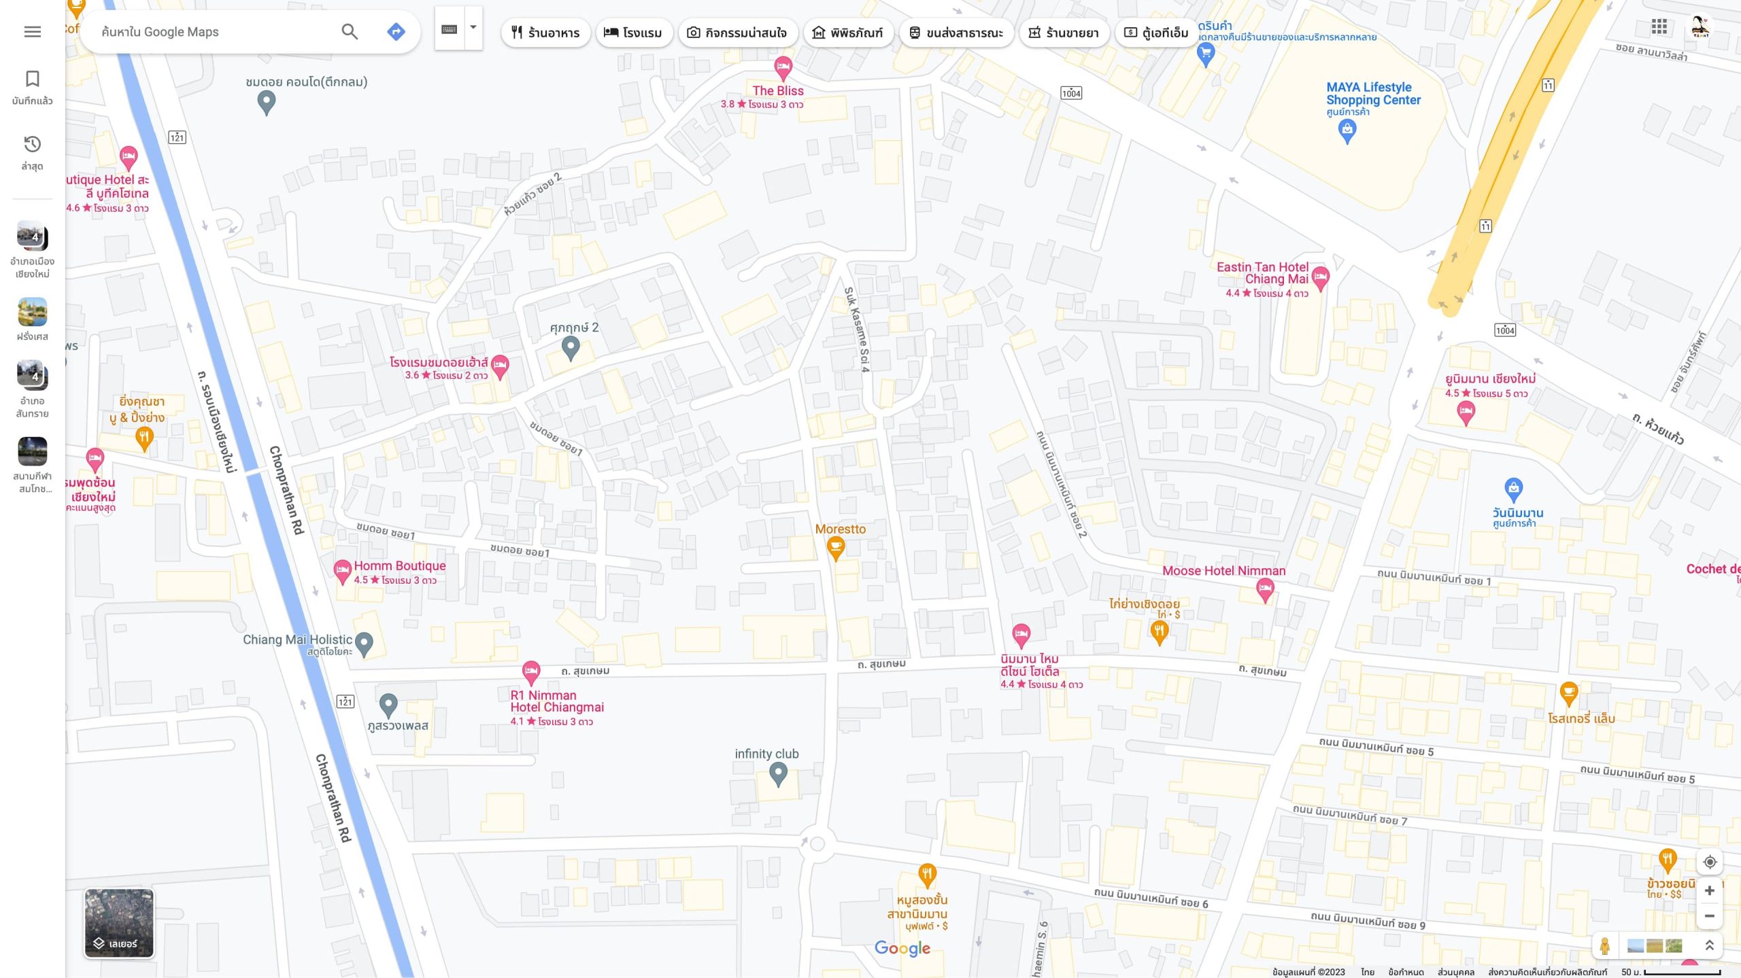Viewport: 1741px width, 978px height.
Task: Open the directions arrow icon
Action: pyautogui.click(x=396, y=32)
